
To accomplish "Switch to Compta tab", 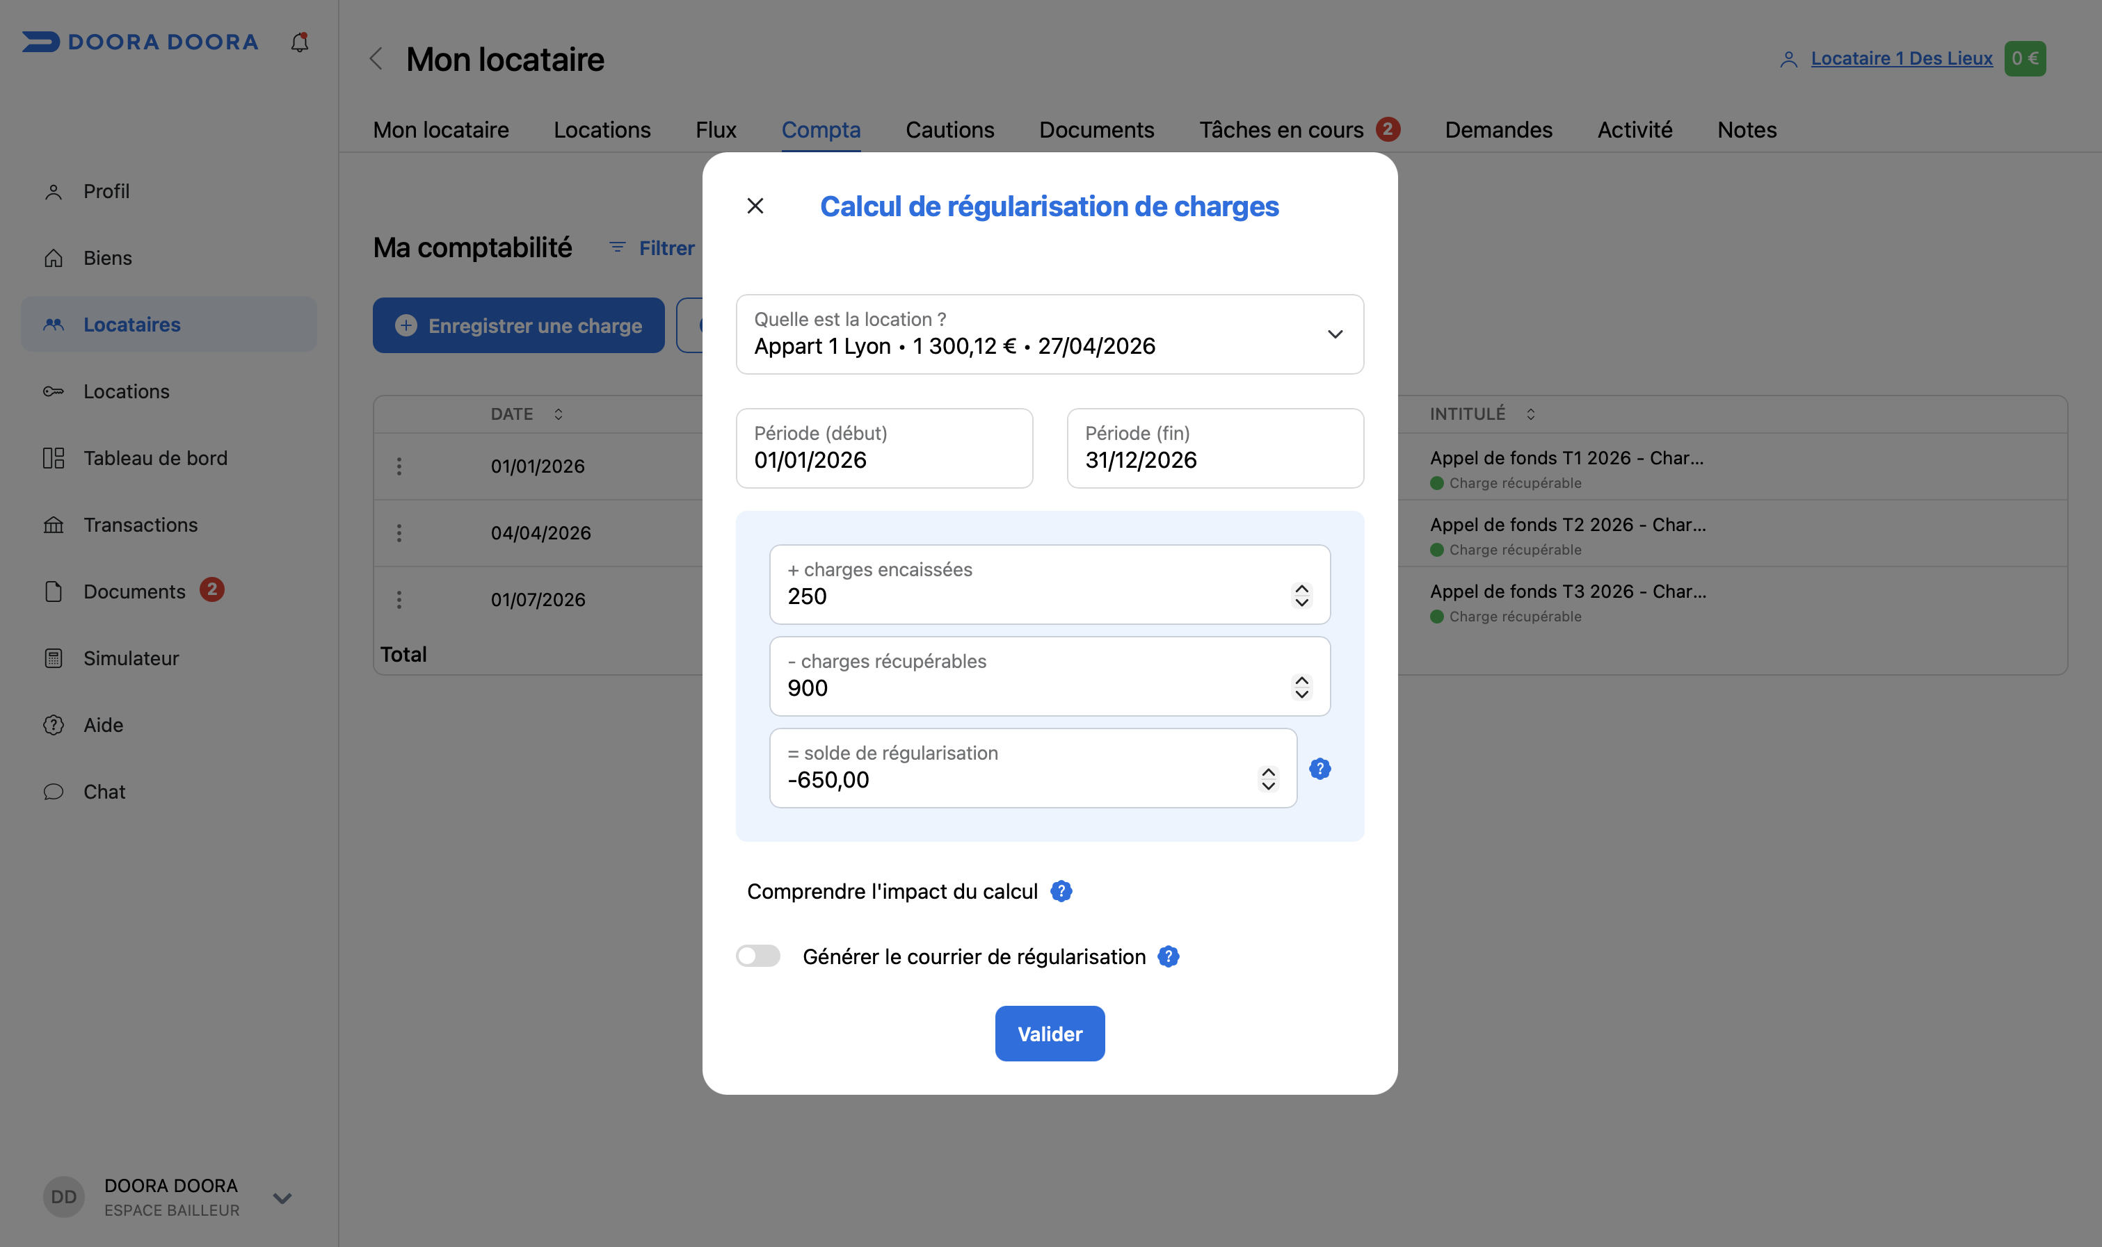I will click(x=821, y=130).
